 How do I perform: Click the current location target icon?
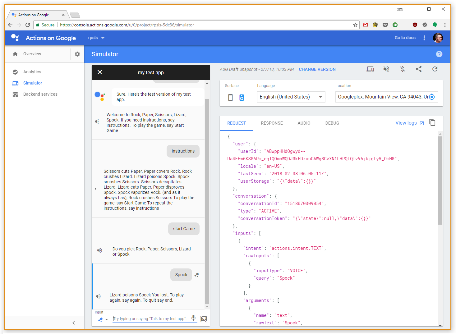coord(432,97)
